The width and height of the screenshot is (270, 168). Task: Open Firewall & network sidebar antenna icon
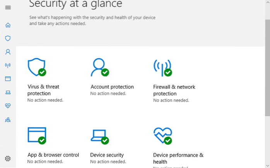8,65
